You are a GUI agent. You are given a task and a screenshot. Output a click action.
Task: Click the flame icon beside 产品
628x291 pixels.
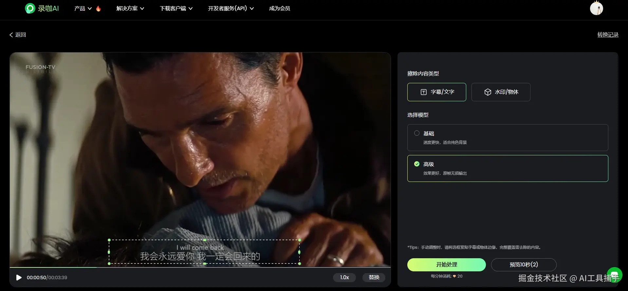tap(99, 9)
